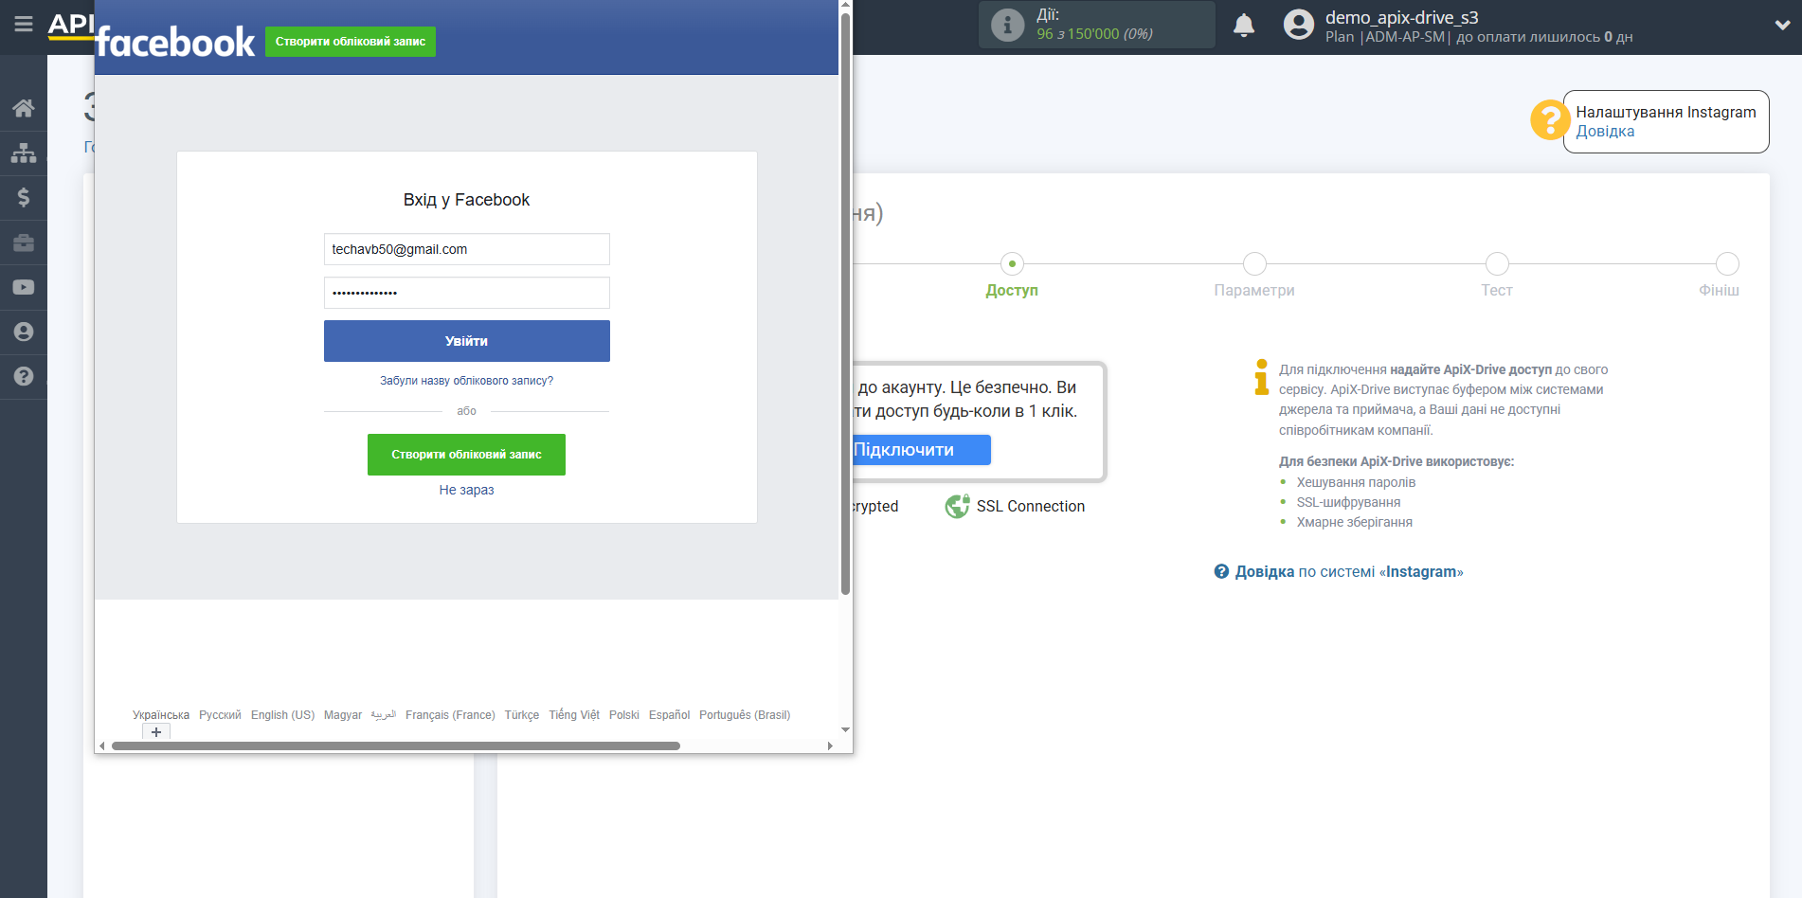This screenshot has width=1802, height=898.
Task: Select the Фініш step
Action: tap(1727, 263)
